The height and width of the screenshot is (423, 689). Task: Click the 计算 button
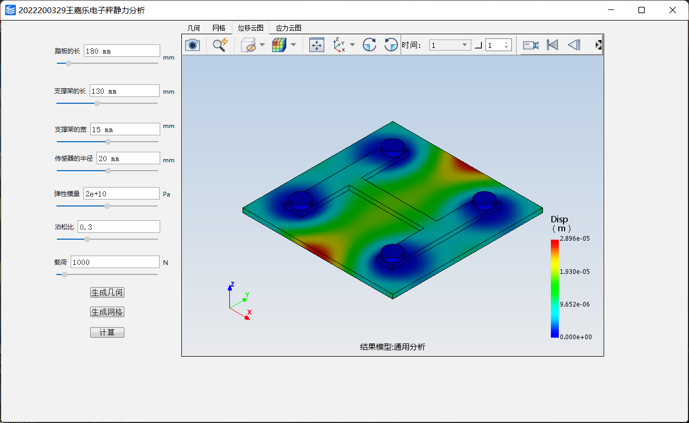[x=107, y=332]
